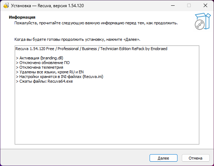Minimize the installer window
The height and width of the screenshot is (166, 214).
coord(173,6)
